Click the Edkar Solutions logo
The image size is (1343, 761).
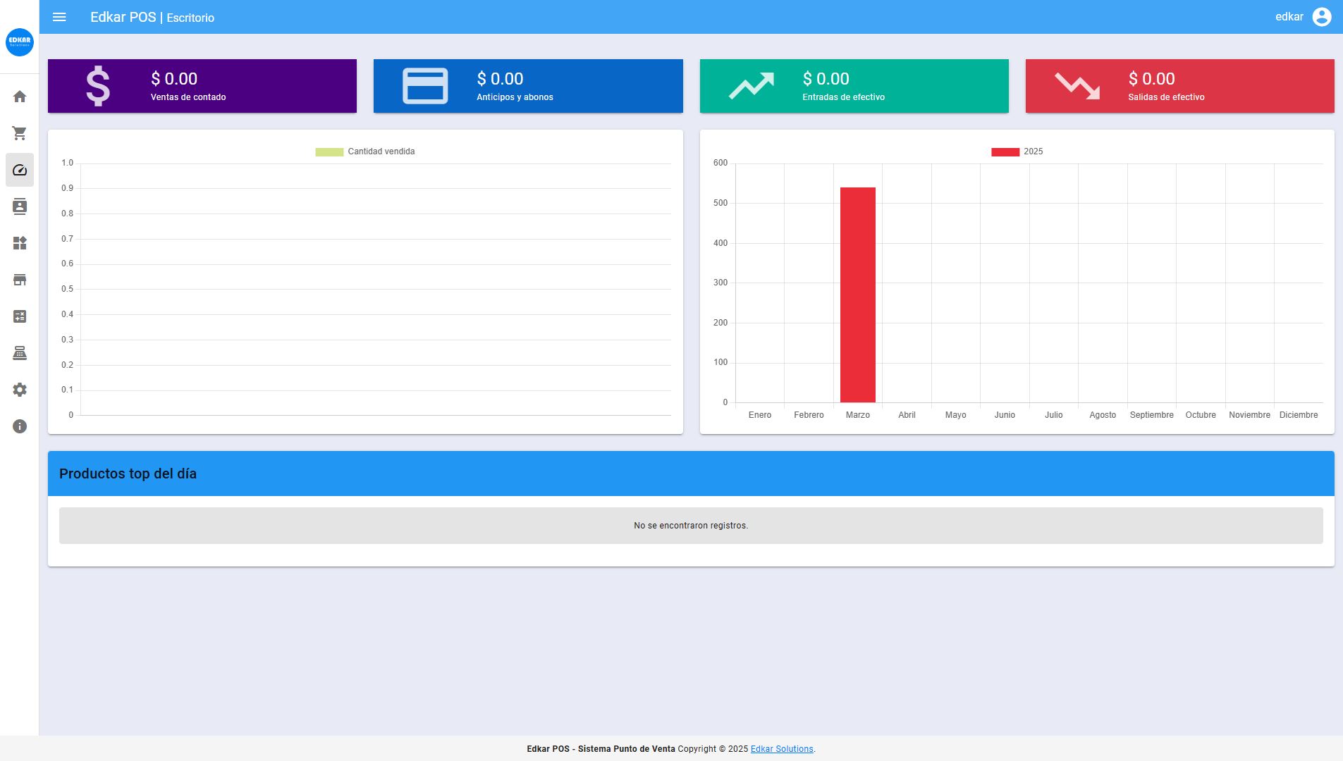pos(20,42)
